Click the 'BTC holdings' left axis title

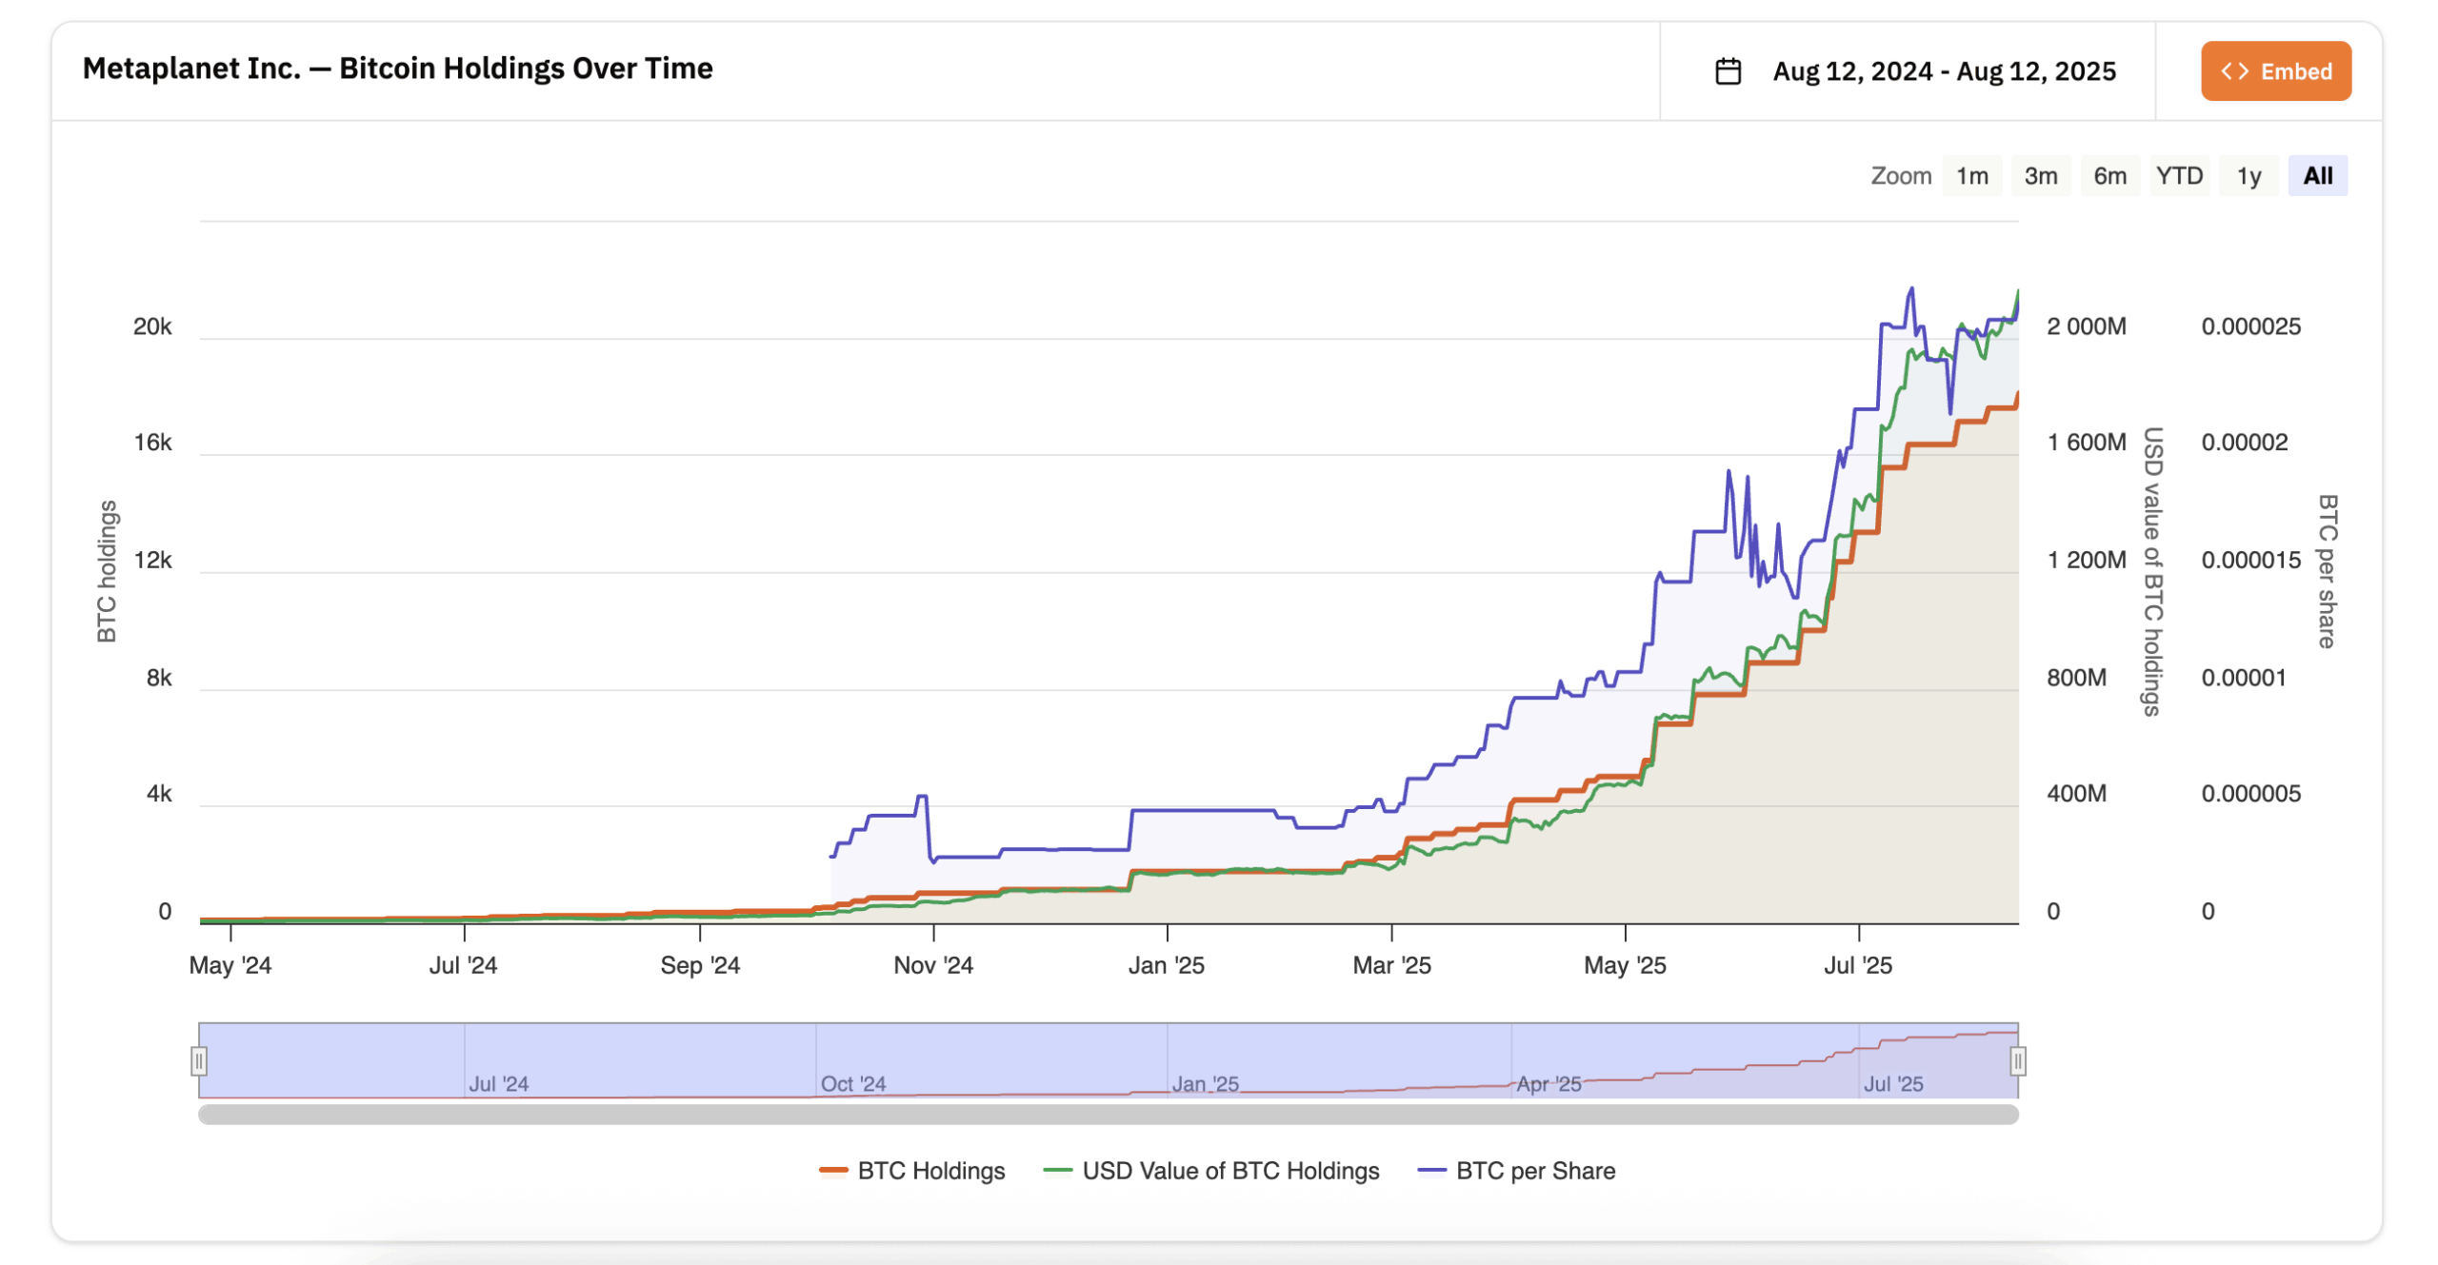tap(107, 571)
